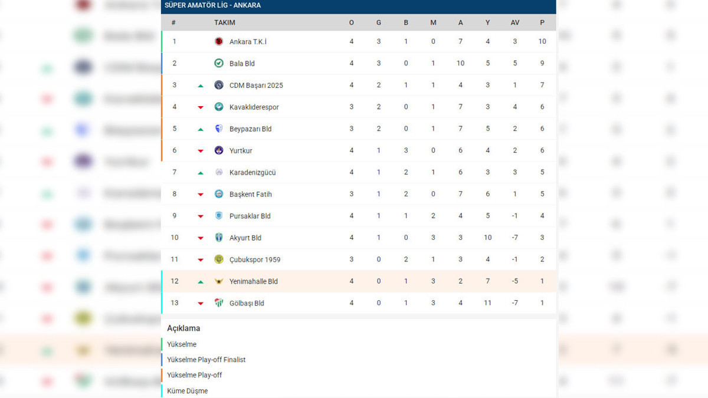Click green up arrow beside CDM Başarı 2025
This screenshot has height=398, width=708.
coord(201,85)
